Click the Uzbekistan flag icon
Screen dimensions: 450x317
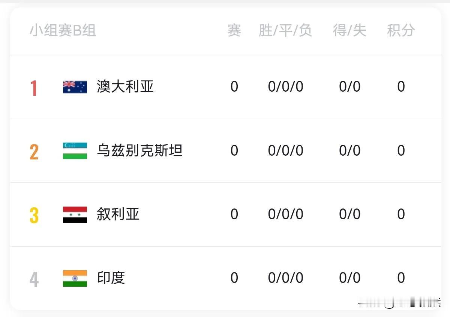[75, 151]
